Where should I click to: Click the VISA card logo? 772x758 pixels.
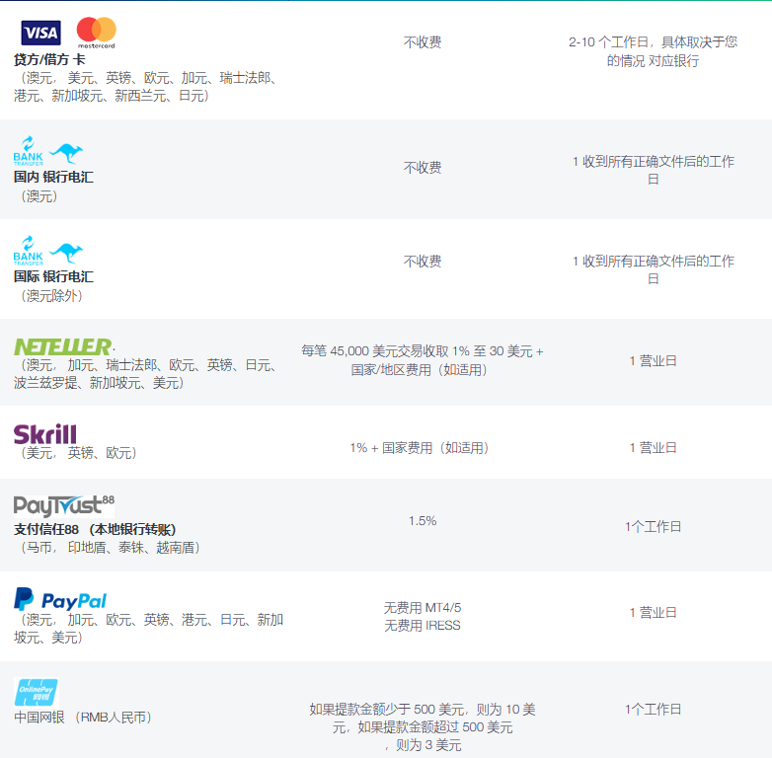coord(40,33)
